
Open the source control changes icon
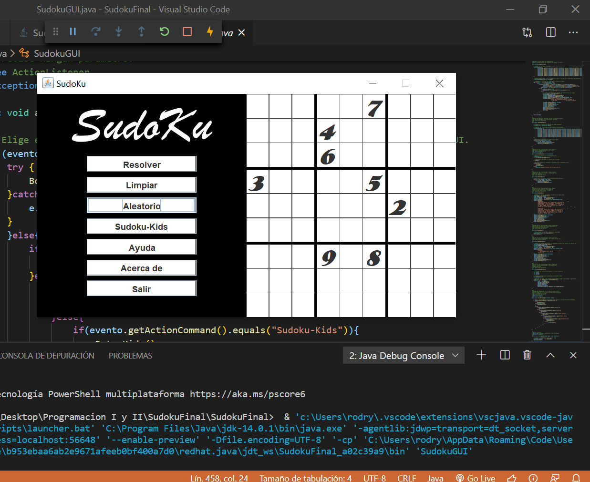coord(527,32)
